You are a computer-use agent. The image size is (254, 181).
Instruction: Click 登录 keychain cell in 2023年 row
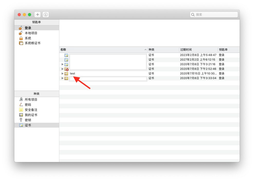point(221,55)
